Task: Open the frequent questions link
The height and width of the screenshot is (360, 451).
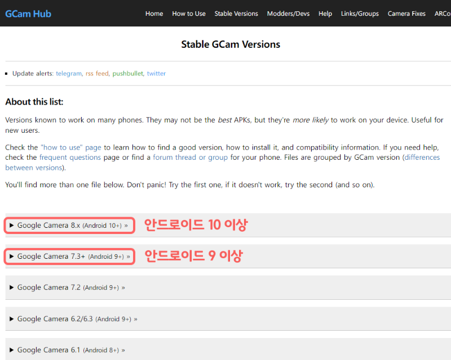Action: (x=70, y=157)
